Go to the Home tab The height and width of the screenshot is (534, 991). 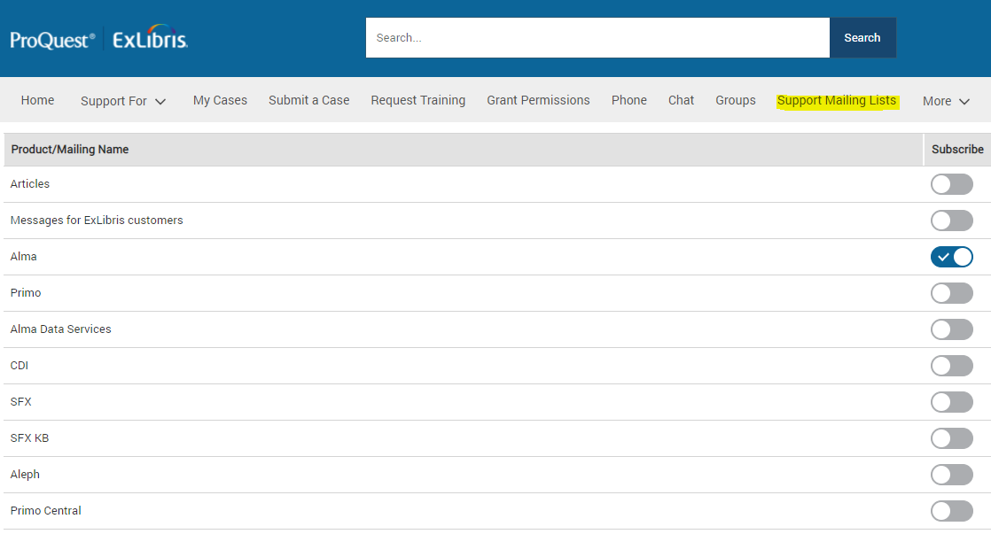pyautogui.click(x=37, y=100)
